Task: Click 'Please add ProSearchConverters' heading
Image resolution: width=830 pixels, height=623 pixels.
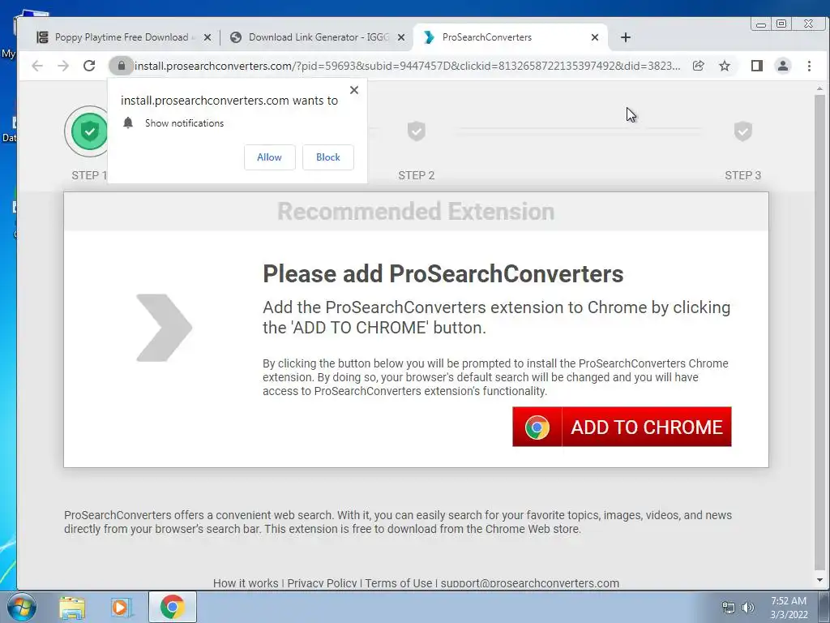Action: (x=443, y=274)
